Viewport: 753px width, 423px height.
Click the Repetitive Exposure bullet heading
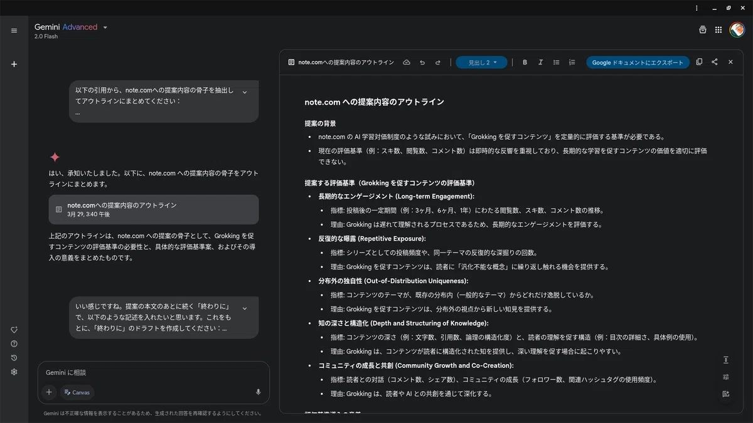(372, 239)
